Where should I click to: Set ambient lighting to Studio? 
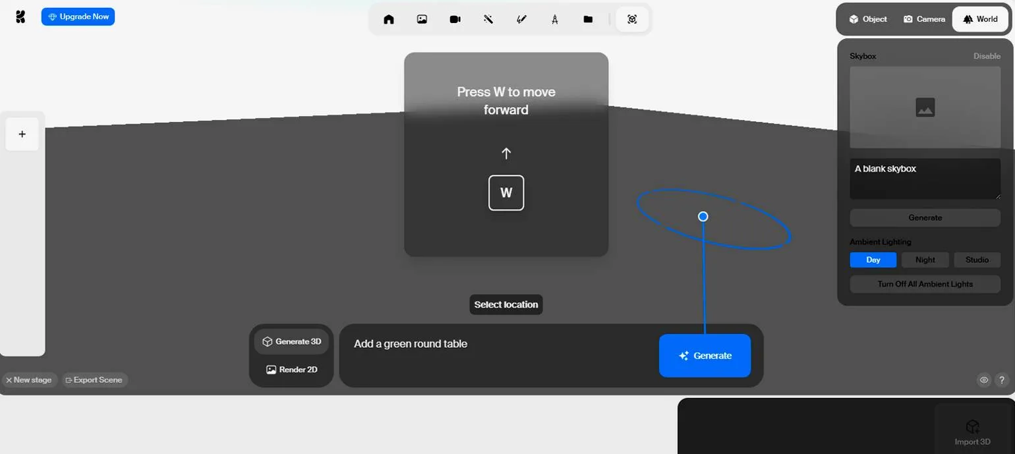click(977, 260)
